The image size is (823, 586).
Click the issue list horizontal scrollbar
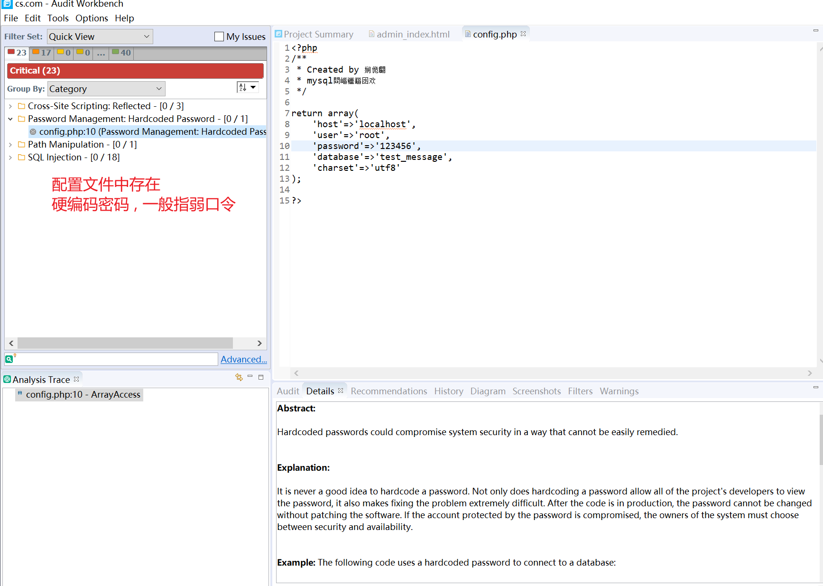(x=125, y=343)
